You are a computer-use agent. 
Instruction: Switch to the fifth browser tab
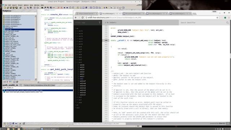point(180,14)
